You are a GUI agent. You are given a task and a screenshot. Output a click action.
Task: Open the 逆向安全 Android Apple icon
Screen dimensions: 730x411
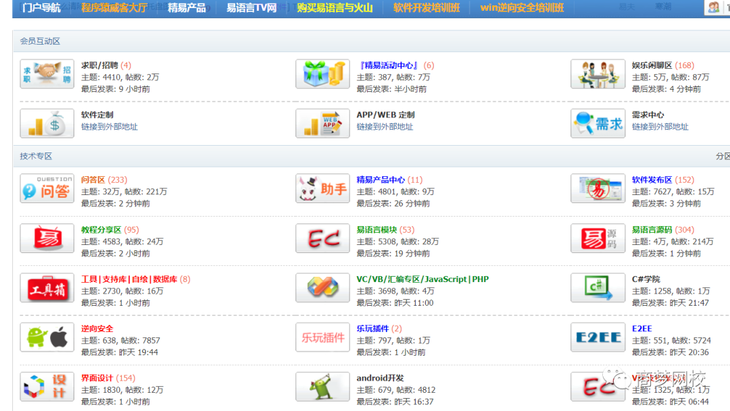47,337
